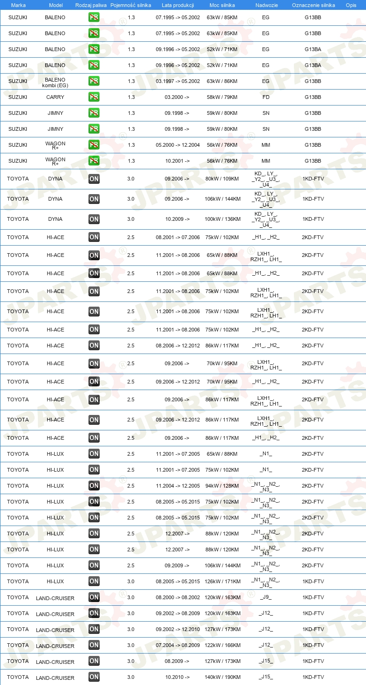Click PB fuel icon for WAGON R+ 05.2000 -> 12.2004
366x685 pixels.
pos(94,145)
